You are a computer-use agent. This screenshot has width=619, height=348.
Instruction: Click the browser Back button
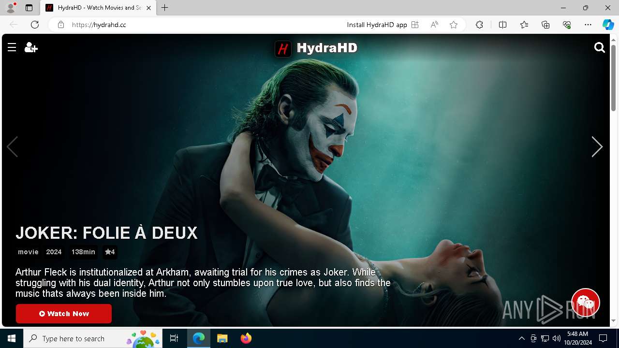click(x=14, y=25)
